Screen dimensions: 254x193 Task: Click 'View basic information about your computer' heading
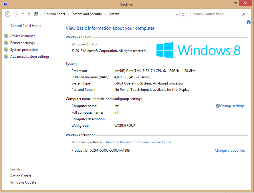pyautogui.click(x=110, y=28)
